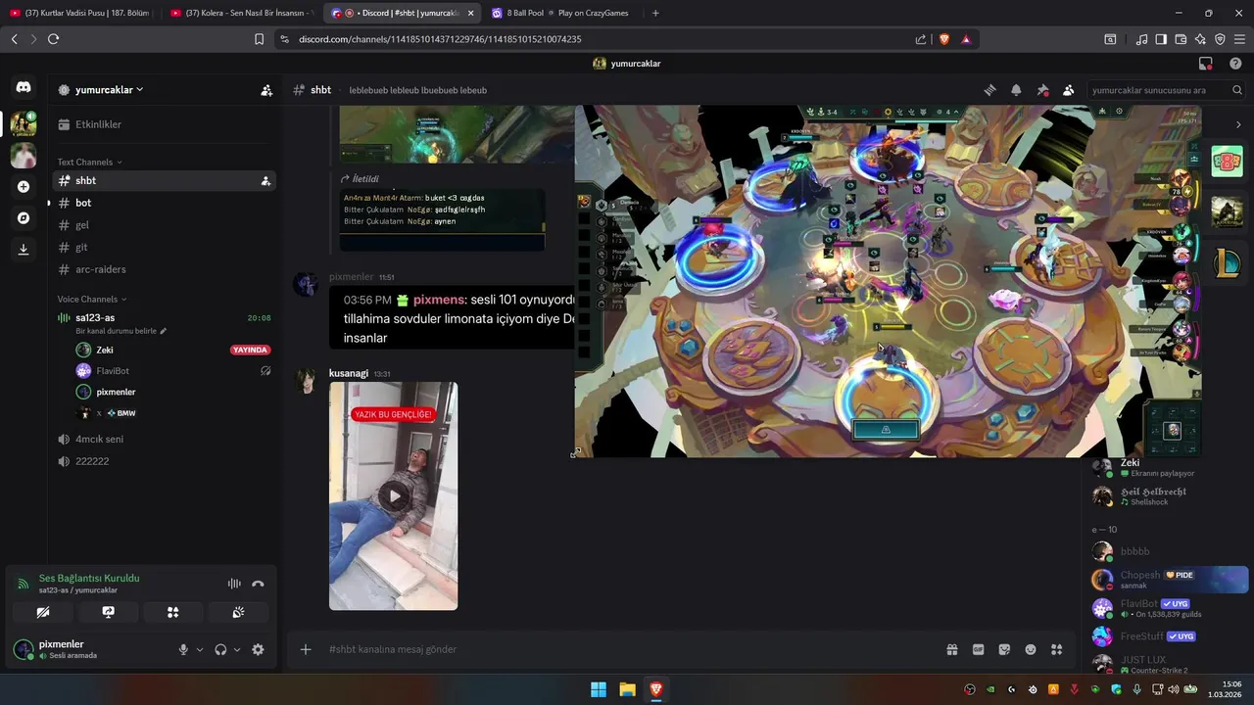Click the inbox icon in Discord title bar
Image resolution: width=1254 pixels, height=705 pixels.
[1205, 64]
